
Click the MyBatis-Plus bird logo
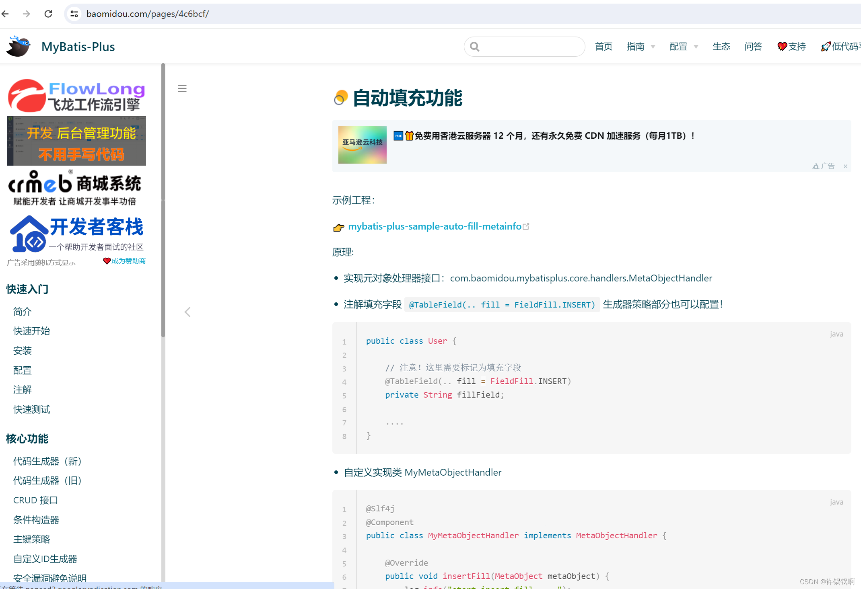[x=19, y=46]
